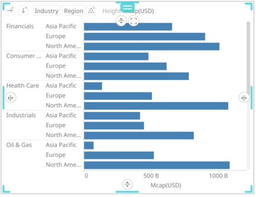Click the 500 B axis tick label
The height and width of the screenshot is (197, 256).
(151, 176)
